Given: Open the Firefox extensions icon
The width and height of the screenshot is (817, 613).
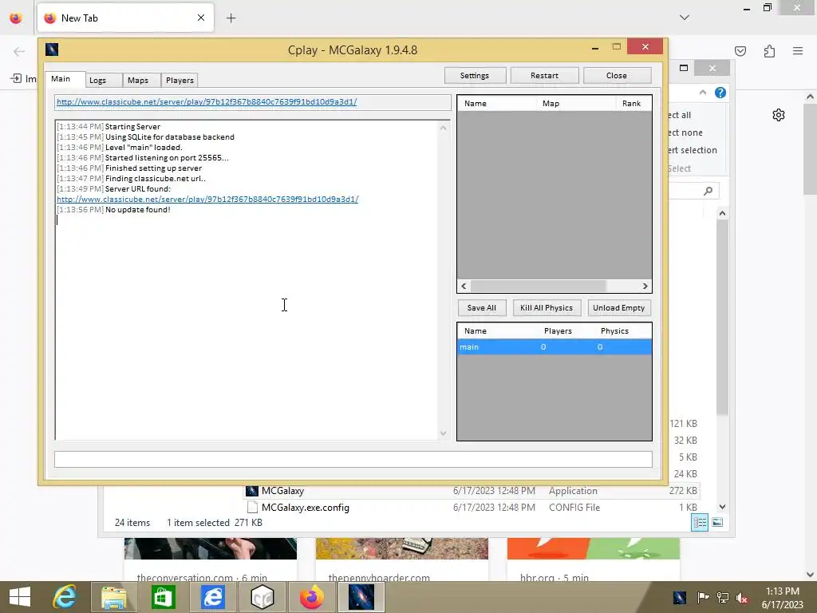Looking at the screenshot, I should pyautogui.click(x=770, y=51).
